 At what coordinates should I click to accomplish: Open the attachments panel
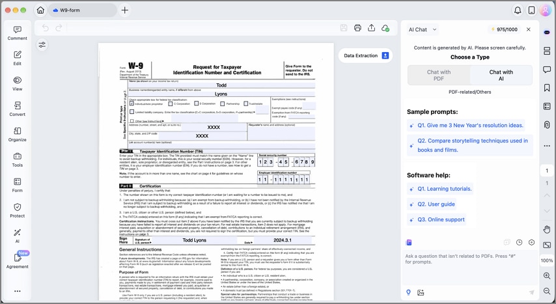(547, 124)
